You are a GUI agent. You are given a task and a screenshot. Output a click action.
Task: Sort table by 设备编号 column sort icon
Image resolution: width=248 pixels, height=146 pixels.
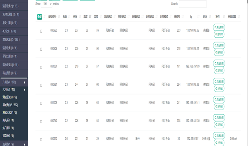click(59, 17)
